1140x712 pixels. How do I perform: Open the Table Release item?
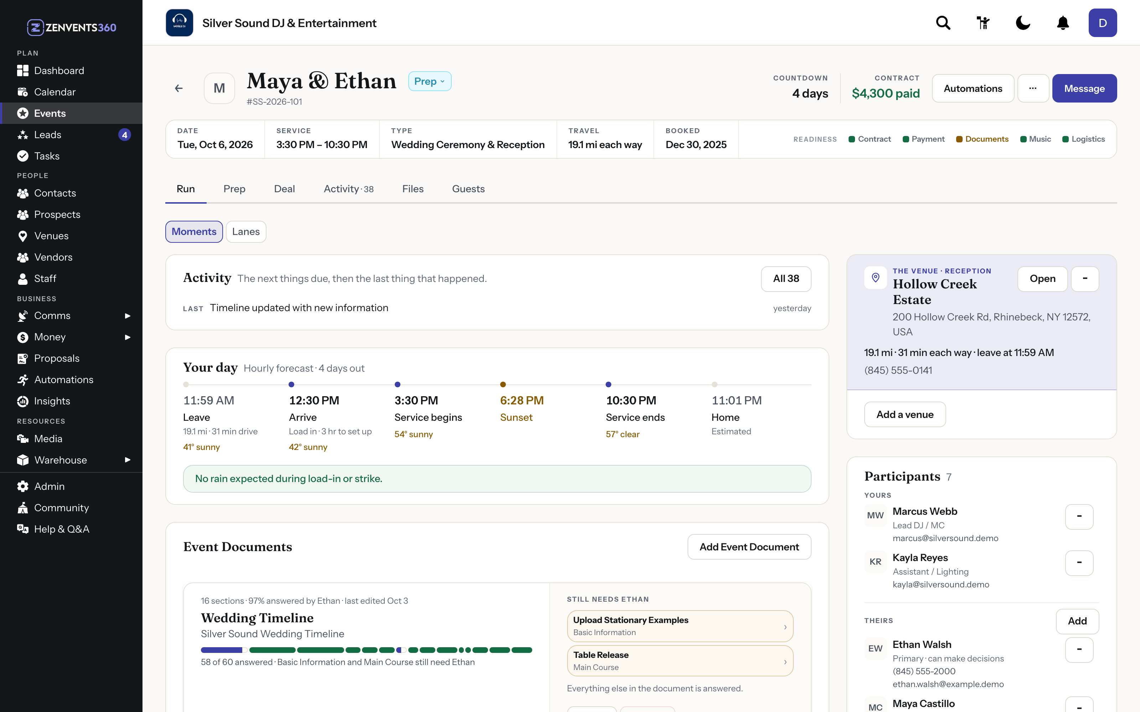(680, 661)
